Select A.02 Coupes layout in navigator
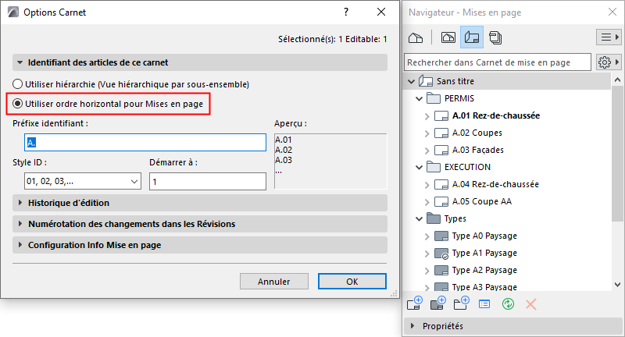625x337 pixels. tap(477, 133)
